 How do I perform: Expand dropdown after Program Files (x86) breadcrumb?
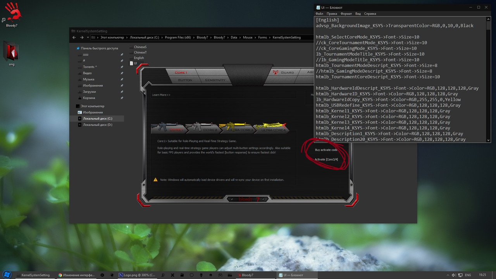pyautogui.click(x=194, y=38)
